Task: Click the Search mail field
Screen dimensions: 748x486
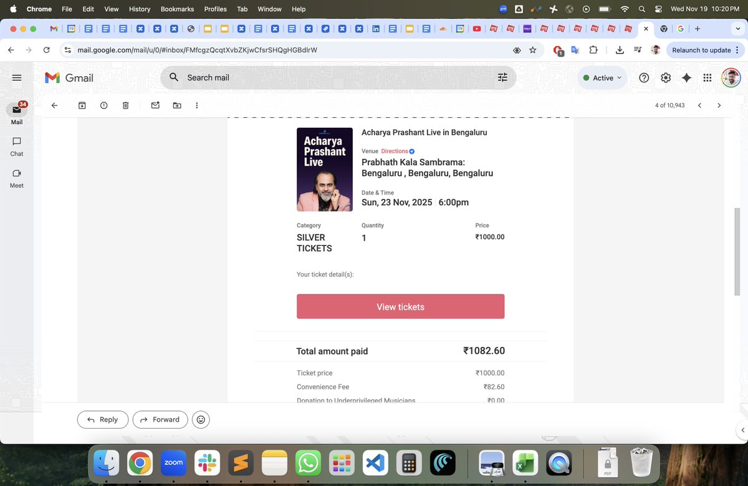Action: click(x=338, y=78)
